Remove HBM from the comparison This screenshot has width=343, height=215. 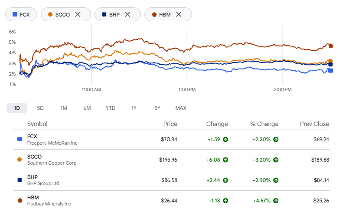click(x=179, y=14)
